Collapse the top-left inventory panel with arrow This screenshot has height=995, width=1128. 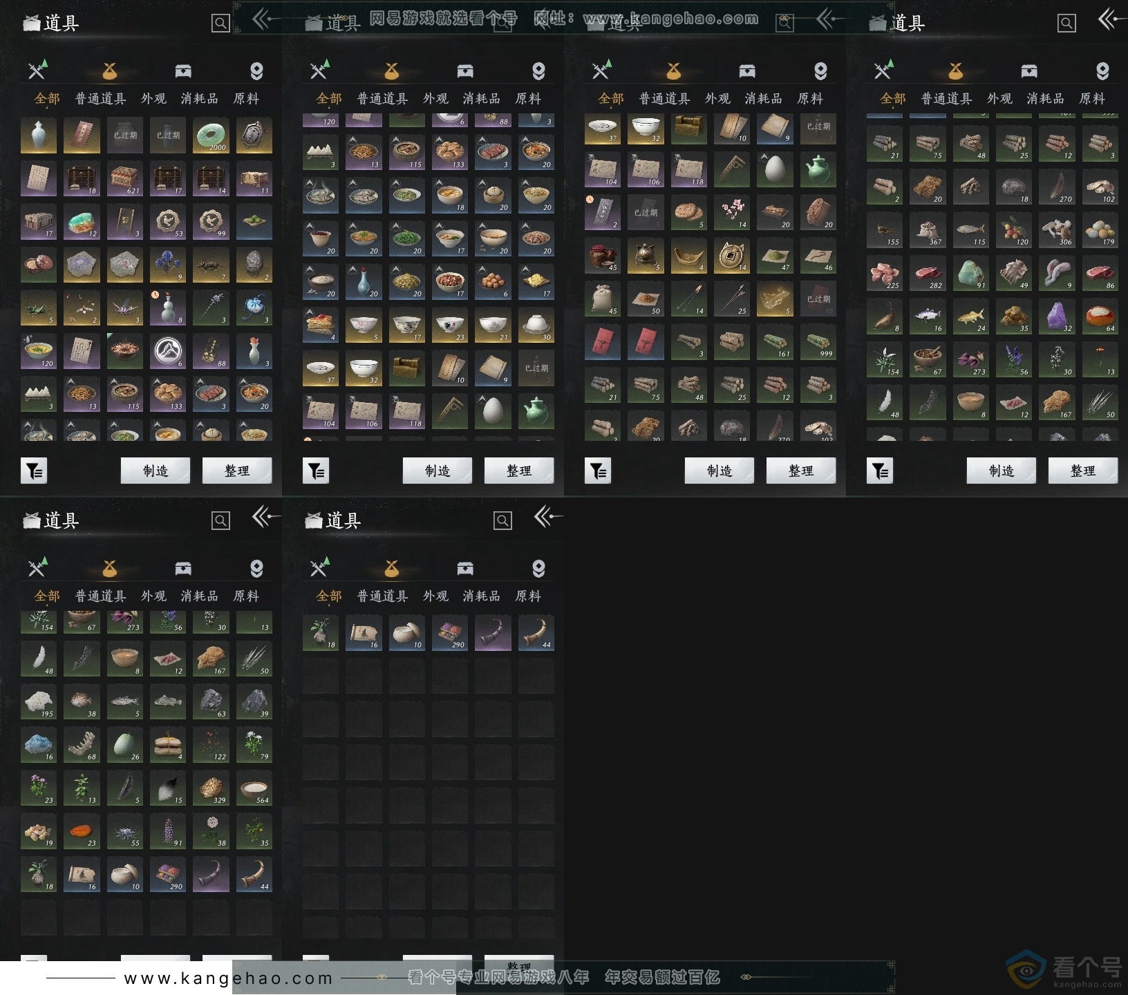(265, 19)
